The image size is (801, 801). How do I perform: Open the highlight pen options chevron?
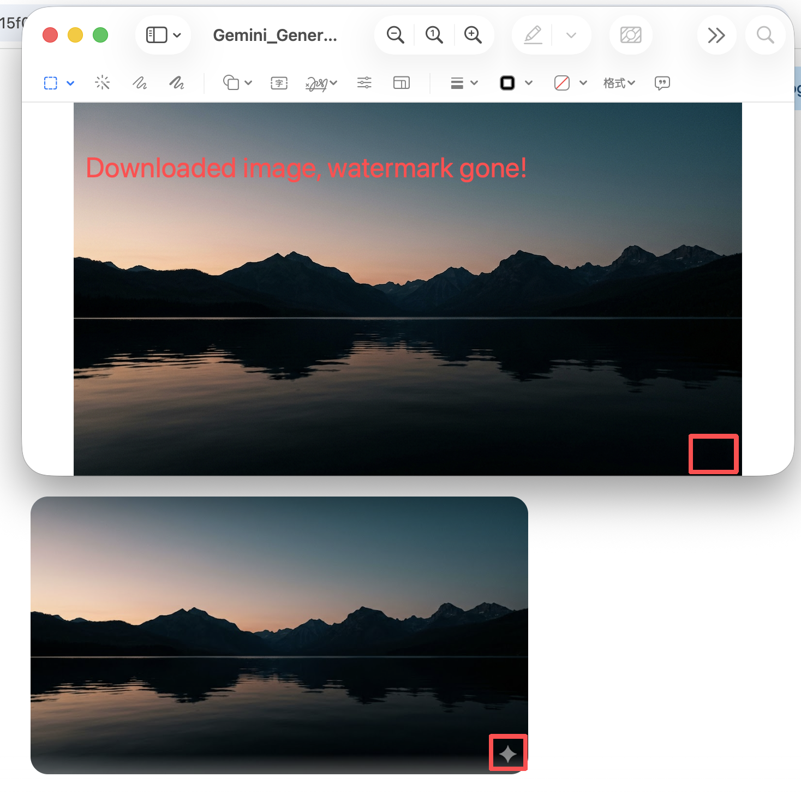[x=571, y=35]
